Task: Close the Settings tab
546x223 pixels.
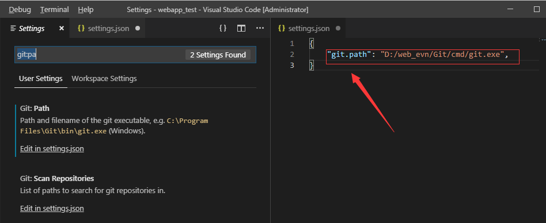Action: (62, 29)
